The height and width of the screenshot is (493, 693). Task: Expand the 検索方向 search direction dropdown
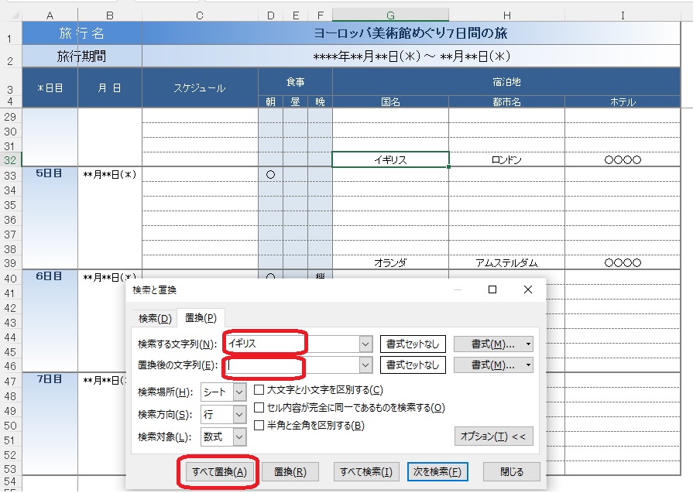239,415
